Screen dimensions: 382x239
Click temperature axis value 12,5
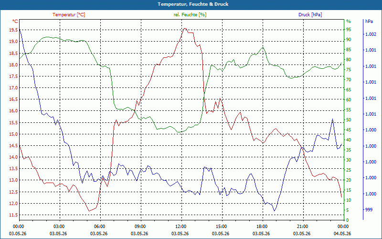13,192
